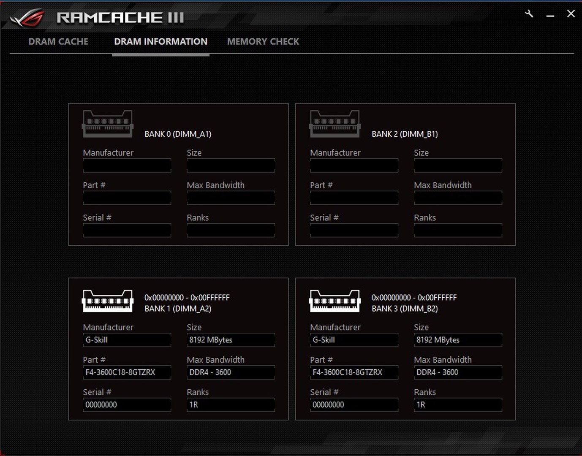The height and width of the screenshot is (456, 582).
Task: Click the BANK 1 Manufacturer field showing G-Skill
Action: (127, 340)
